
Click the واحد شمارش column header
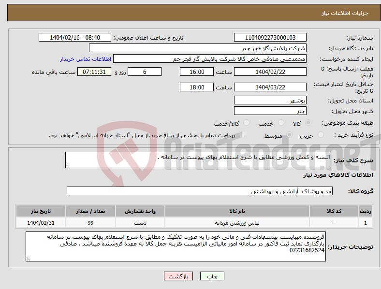(x=140, y=211)
